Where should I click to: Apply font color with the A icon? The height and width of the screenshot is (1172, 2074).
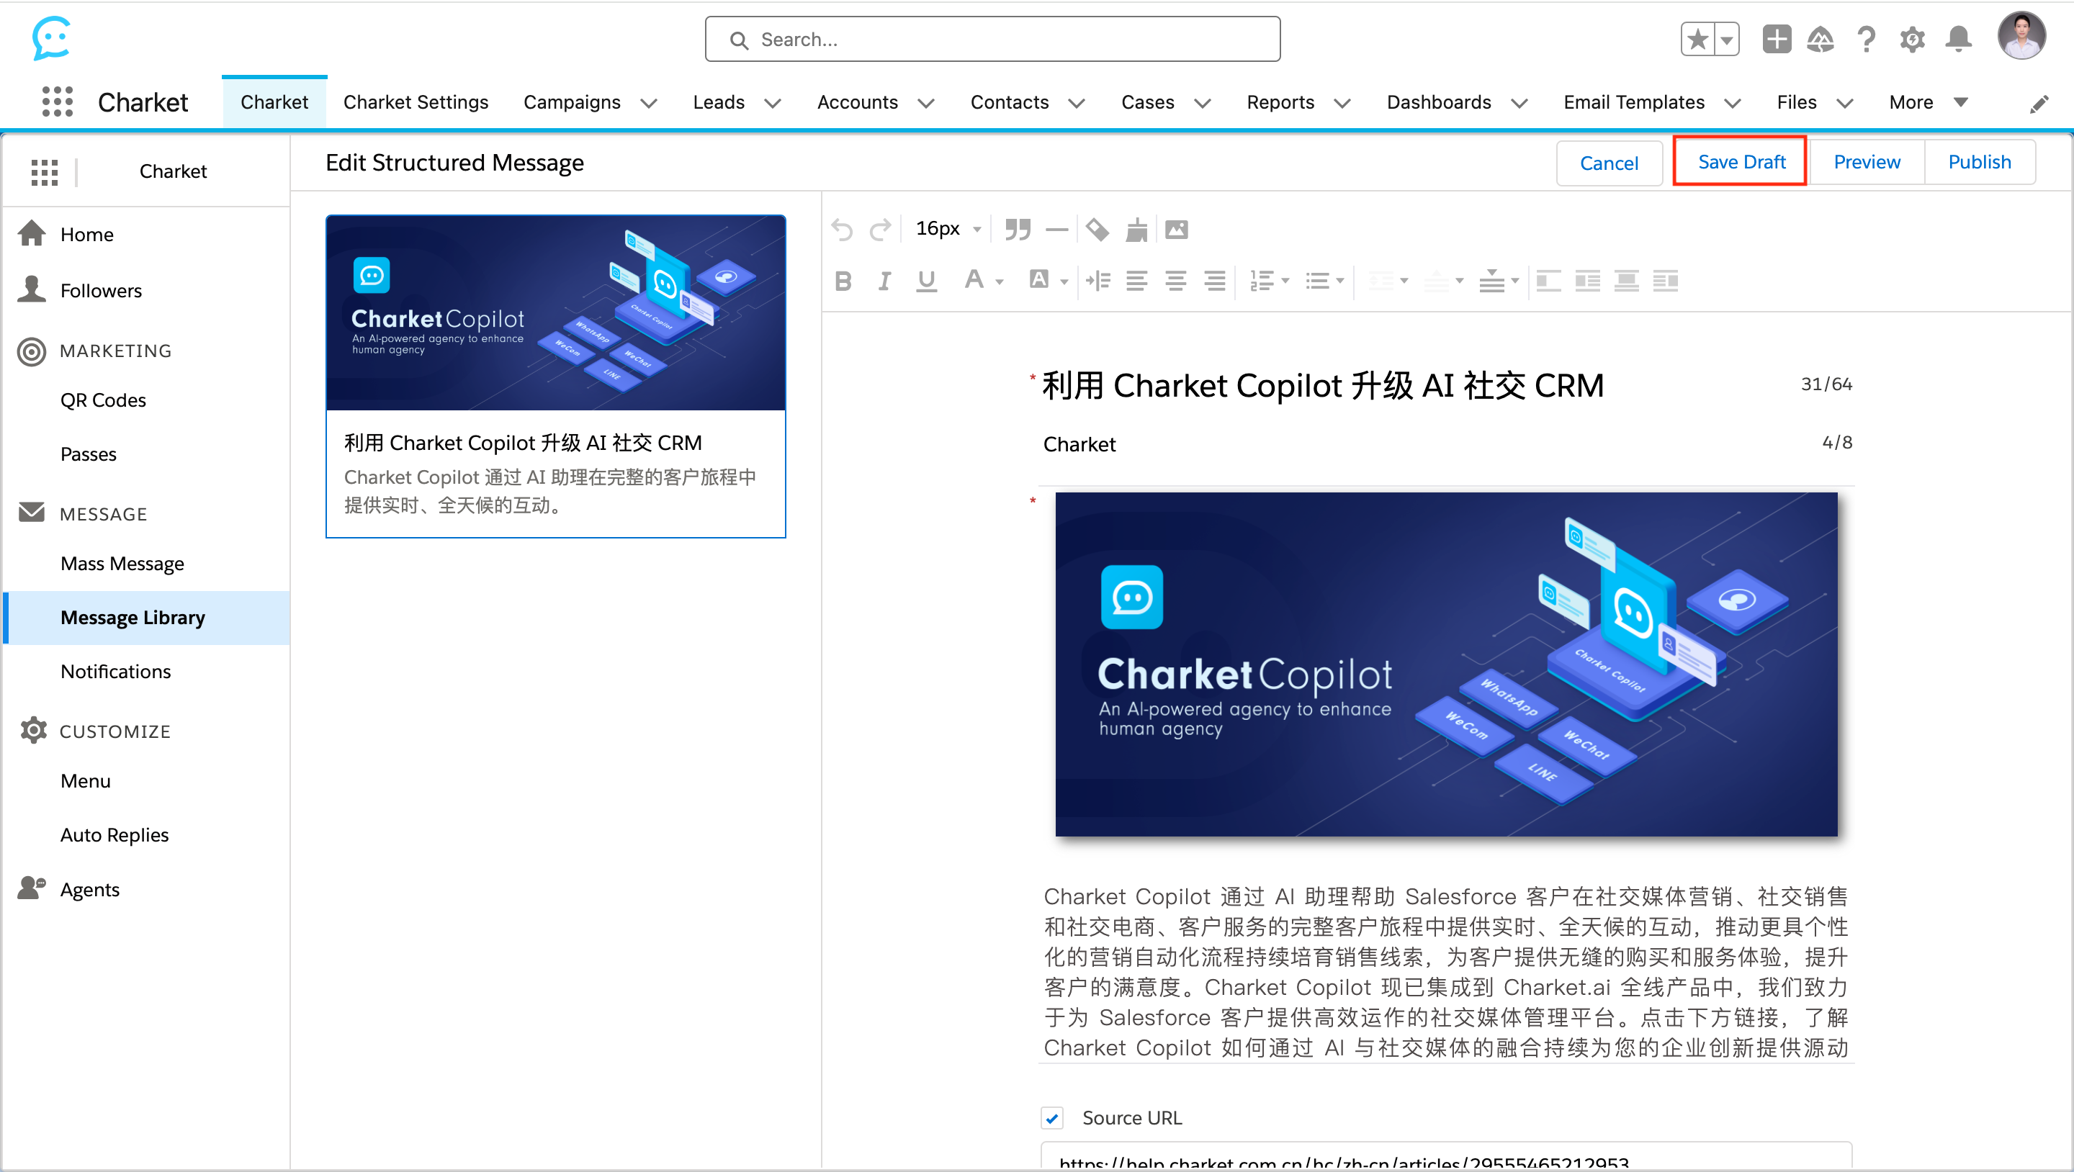coord(974,279)
